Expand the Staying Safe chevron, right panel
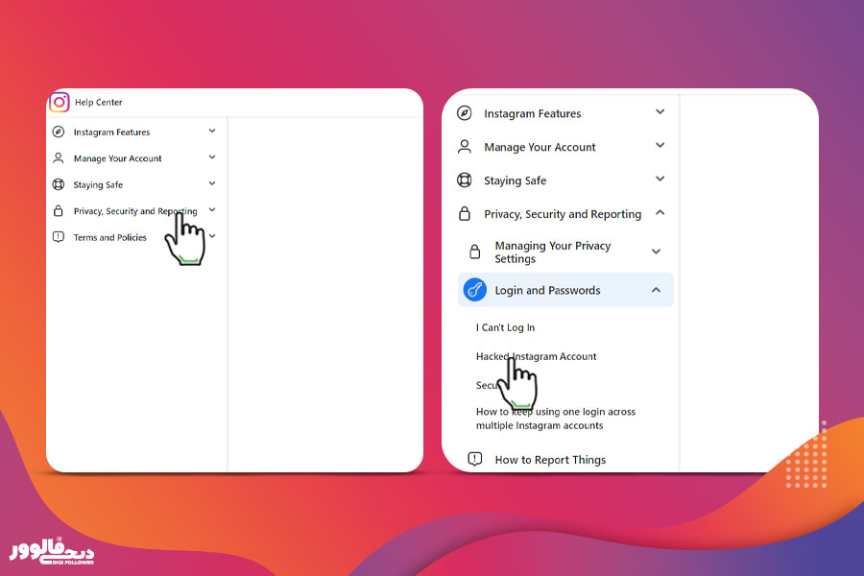 tap(660, 180)
